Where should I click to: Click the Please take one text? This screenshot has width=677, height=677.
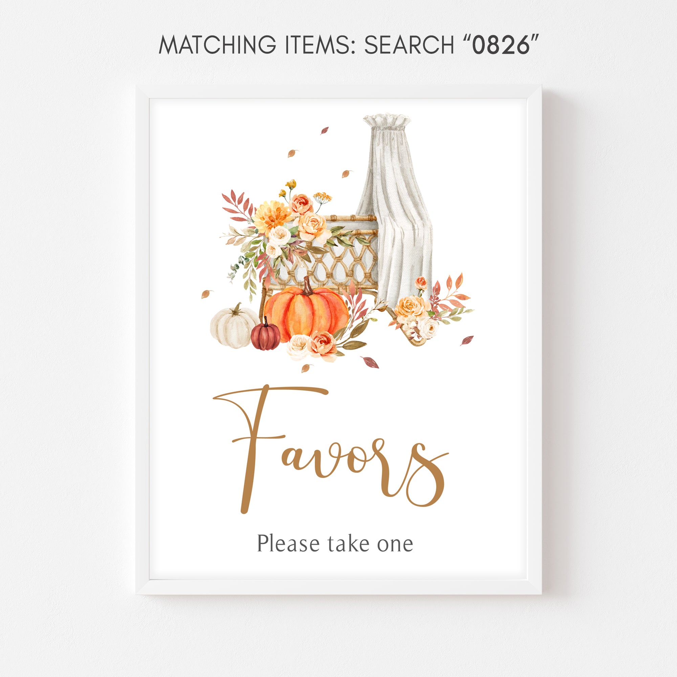[335, 553]
